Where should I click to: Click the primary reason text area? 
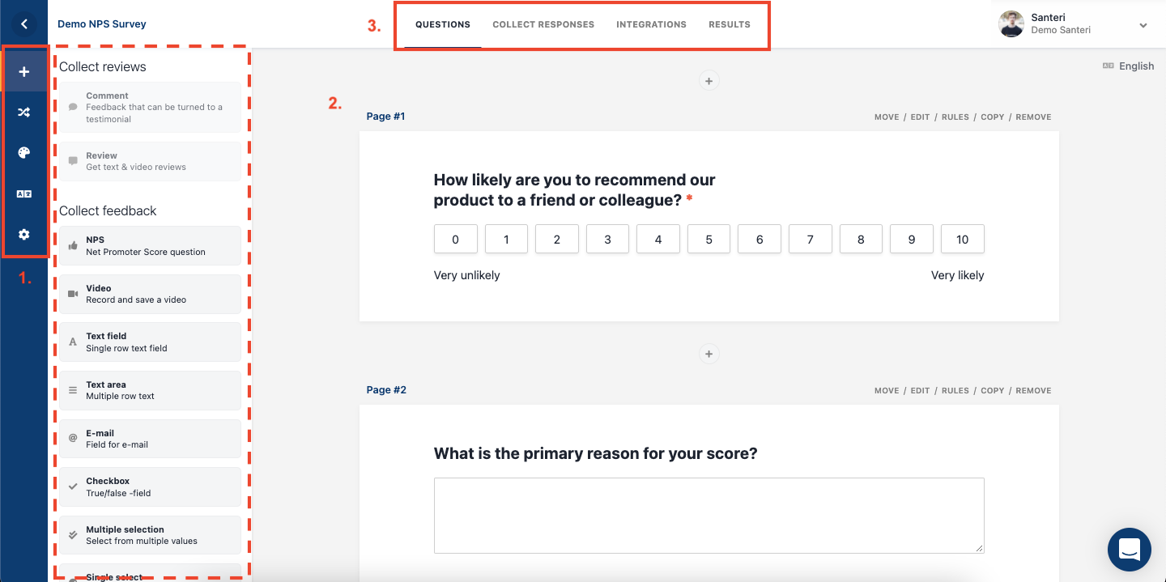coord(709,516)
